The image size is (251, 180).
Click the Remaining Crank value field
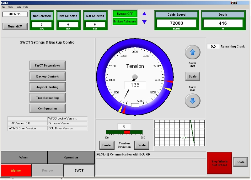(x=213, y=47)
